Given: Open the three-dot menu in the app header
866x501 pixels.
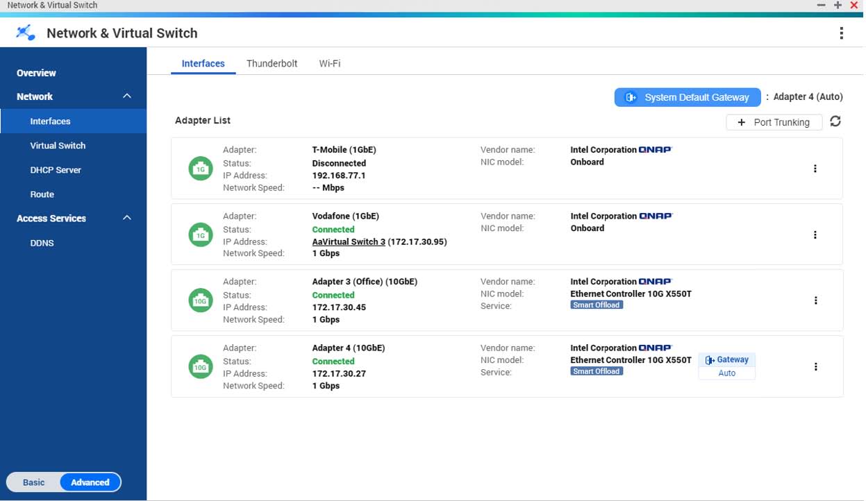Looking at the screenshot, I should (841, 33).
